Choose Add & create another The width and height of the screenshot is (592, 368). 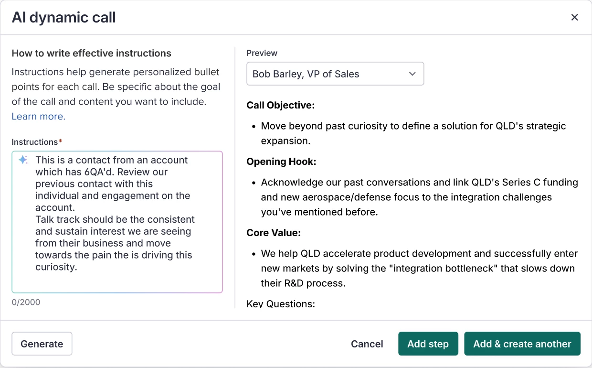click(522, 344)
